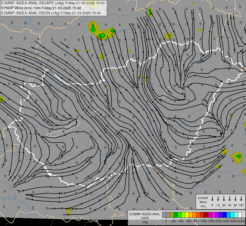Click the 400 tick label in CAPE legend
The width and height of the screenshot is (246, 226).
tap(181, 221)
